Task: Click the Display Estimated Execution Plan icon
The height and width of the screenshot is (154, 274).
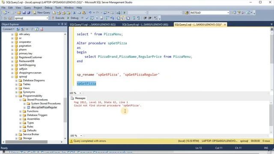Action: tap(92, 18)
